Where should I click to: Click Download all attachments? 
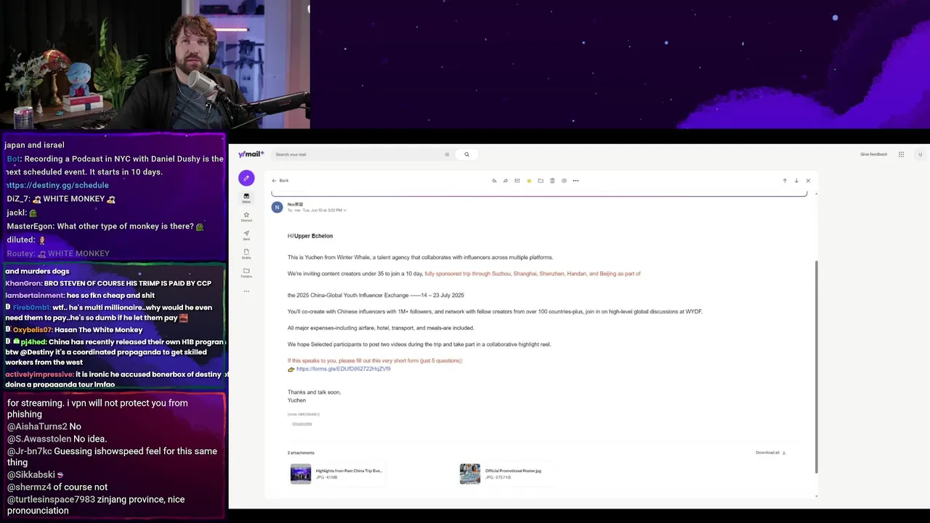coord(770,453)
